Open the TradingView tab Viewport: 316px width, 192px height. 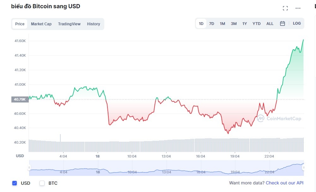(x=69, y=24)
